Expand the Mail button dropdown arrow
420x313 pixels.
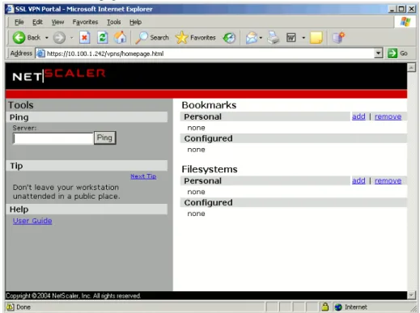[261, 38]
